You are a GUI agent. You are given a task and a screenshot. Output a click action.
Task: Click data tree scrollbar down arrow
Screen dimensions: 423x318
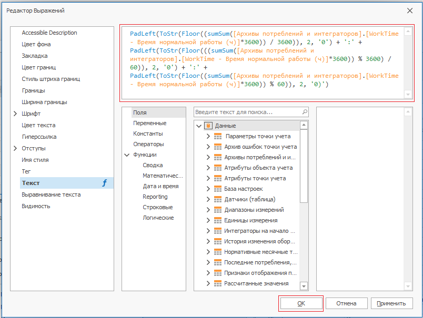[304, 286]
